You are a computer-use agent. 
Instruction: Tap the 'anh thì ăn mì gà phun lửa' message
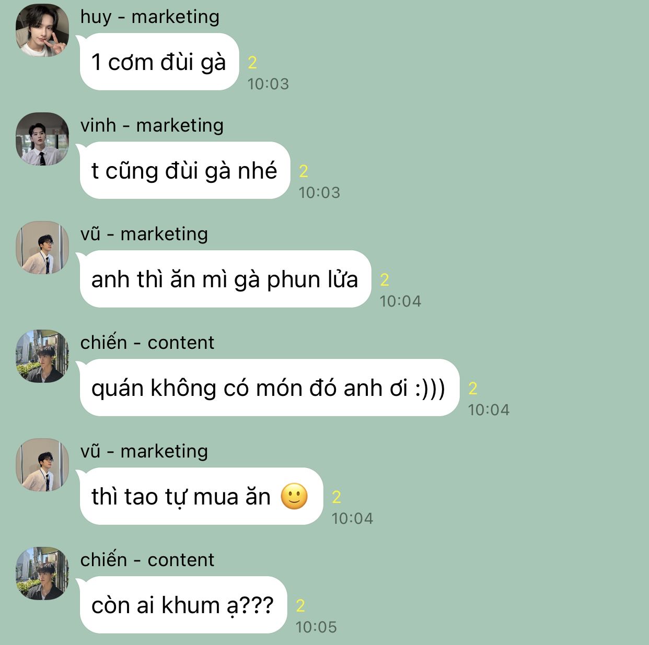point(225,279)
